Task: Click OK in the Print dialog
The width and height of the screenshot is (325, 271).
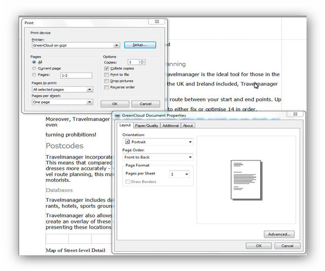Action: [115, 104]
